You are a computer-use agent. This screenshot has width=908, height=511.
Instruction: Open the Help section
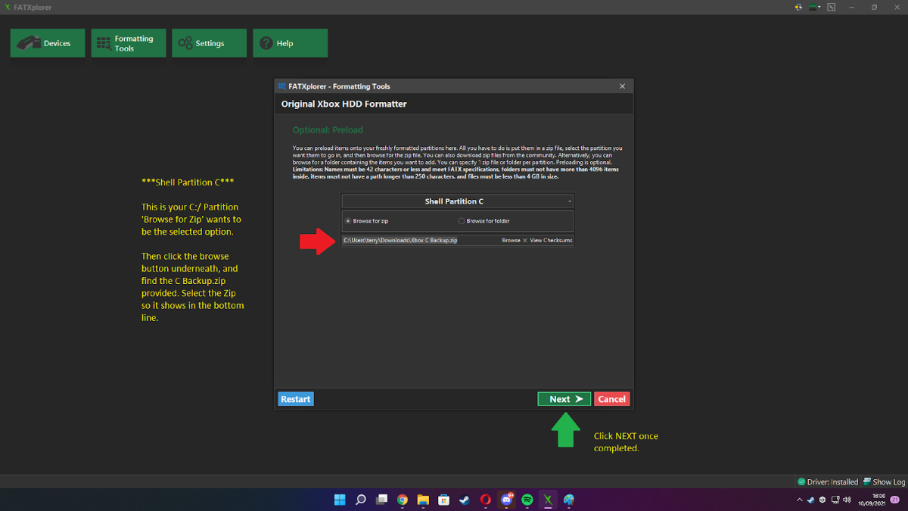290,43
